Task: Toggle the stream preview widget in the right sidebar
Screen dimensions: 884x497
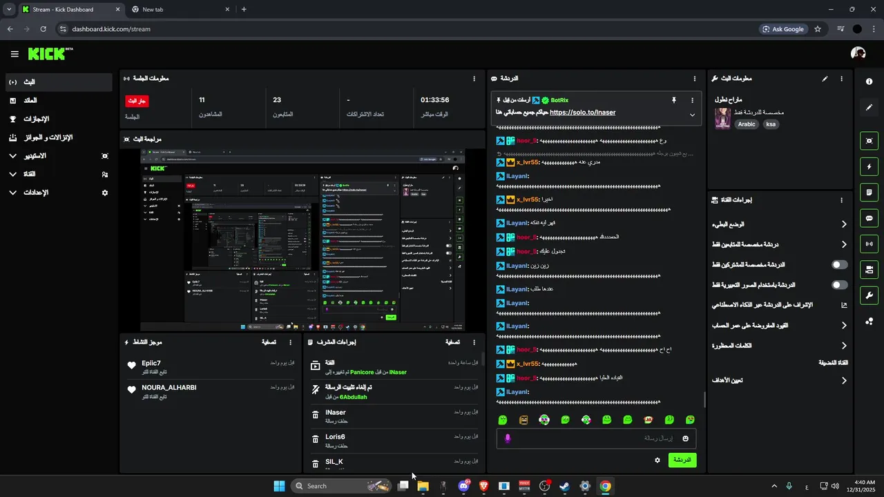Action: [869, 141]
